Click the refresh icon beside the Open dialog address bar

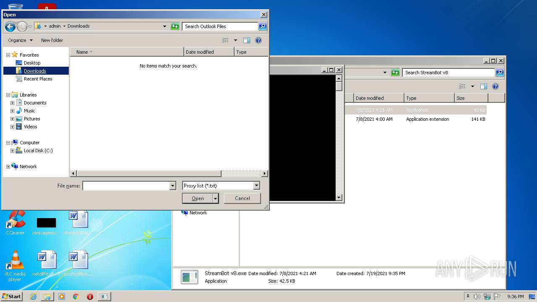pos(175,26)
